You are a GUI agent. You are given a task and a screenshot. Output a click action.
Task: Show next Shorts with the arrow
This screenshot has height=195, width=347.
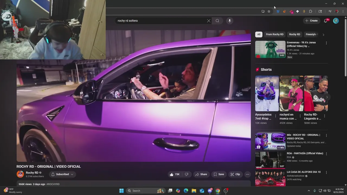[x=327, y=97]
